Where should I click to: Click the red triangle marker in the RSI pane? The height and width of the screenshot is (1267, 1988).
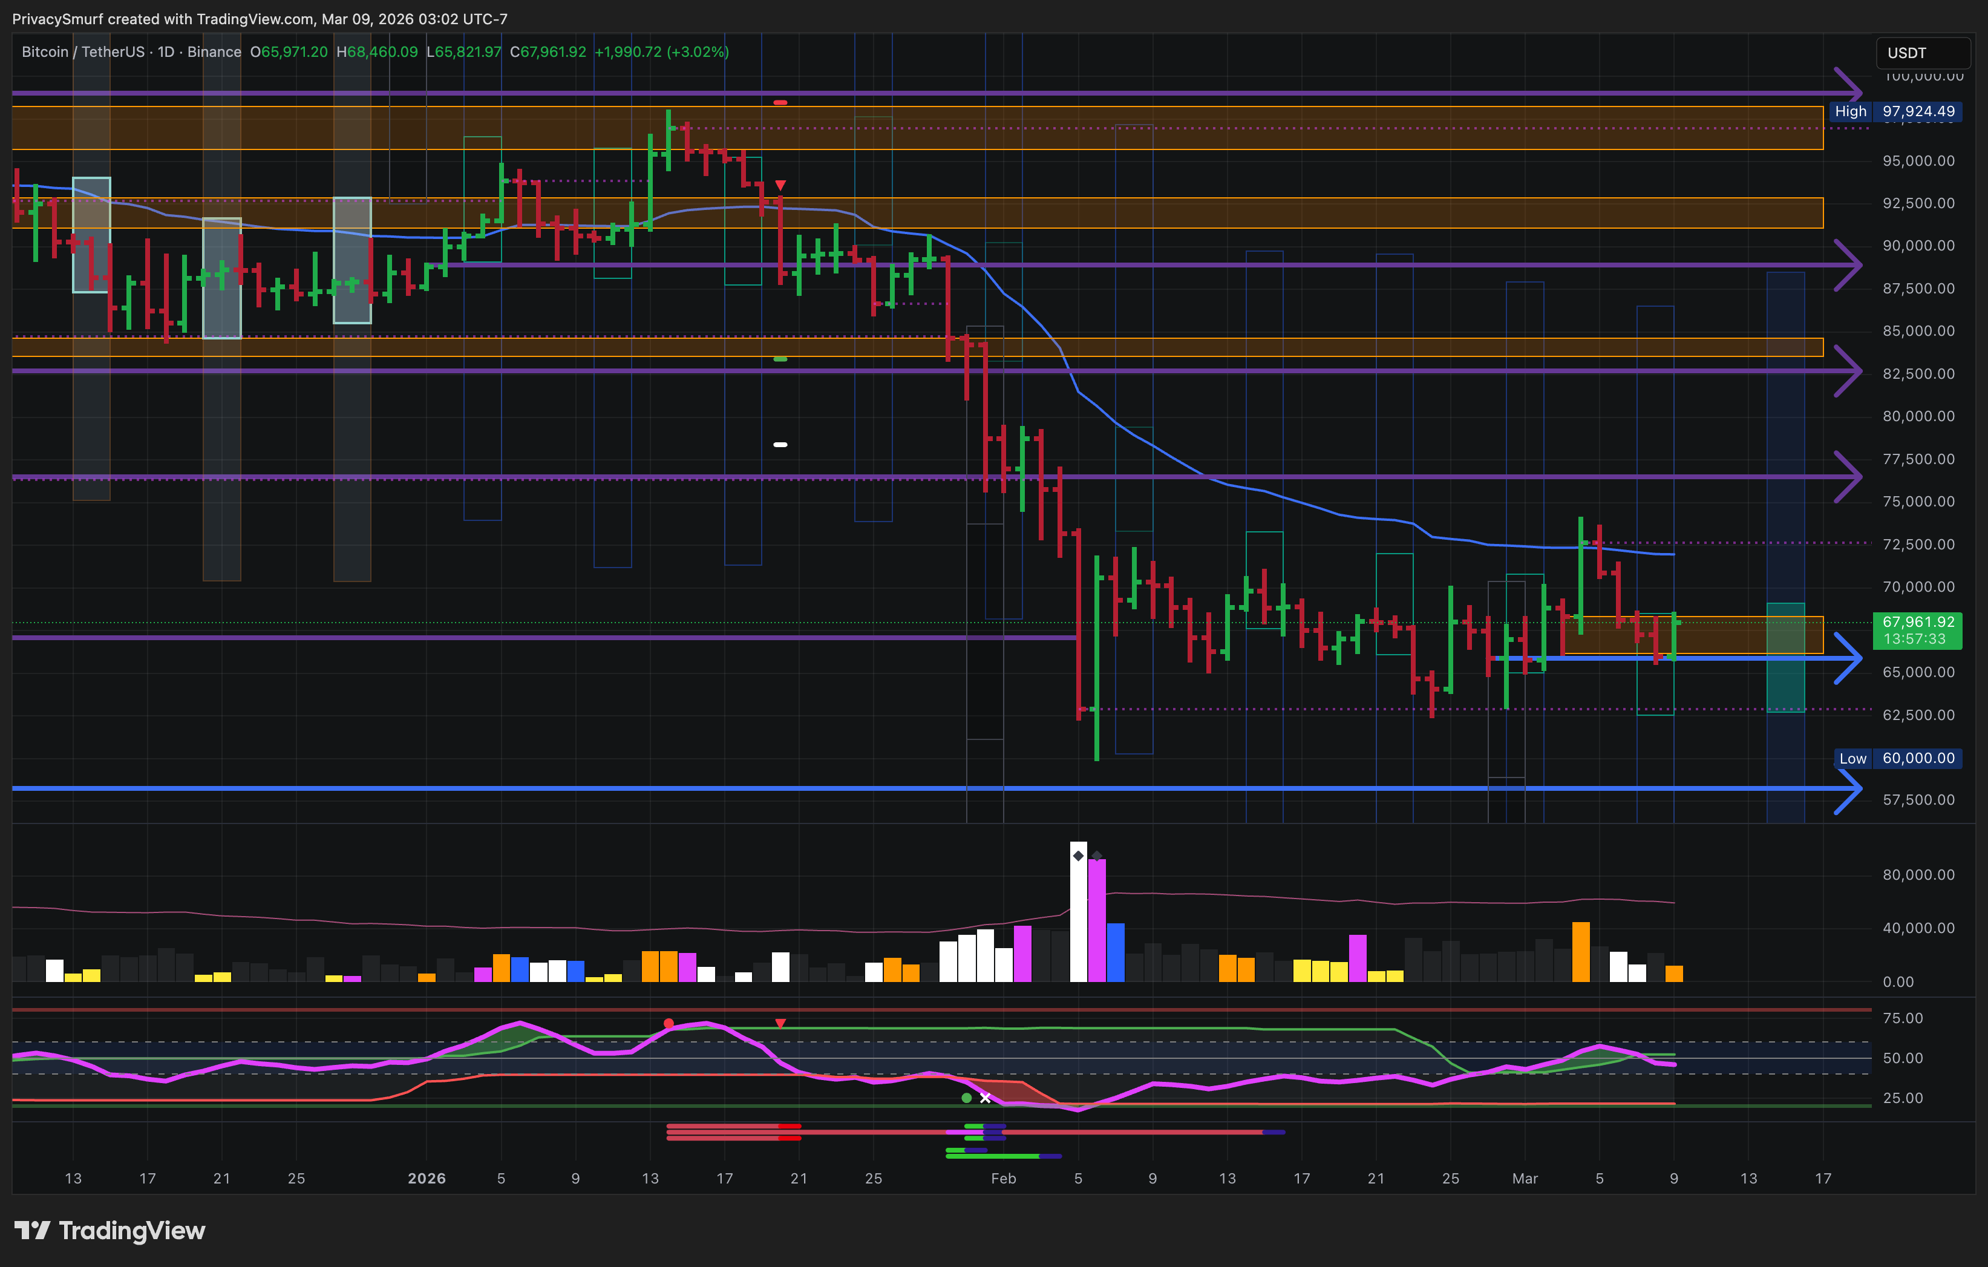pyautogui.click(x=780, y=1023)
